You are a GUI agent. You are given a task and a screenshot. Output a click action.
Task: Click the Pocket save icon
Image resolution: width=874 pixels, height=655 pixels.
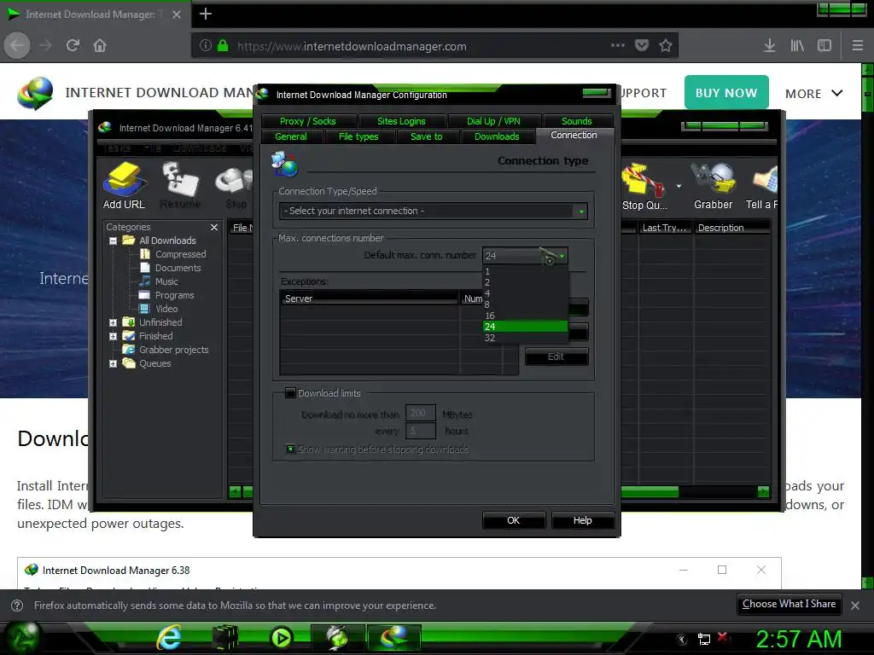(x=642, y=46)
